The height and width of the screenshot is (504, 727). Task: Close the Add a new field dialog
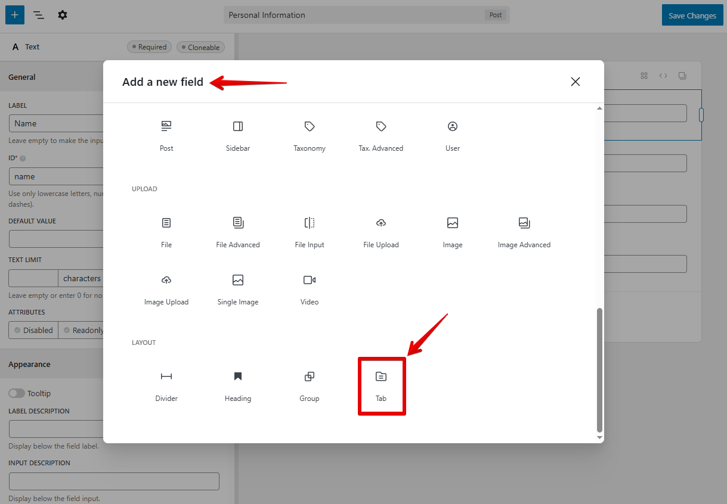pyautogui.click(x=575, y=82)
